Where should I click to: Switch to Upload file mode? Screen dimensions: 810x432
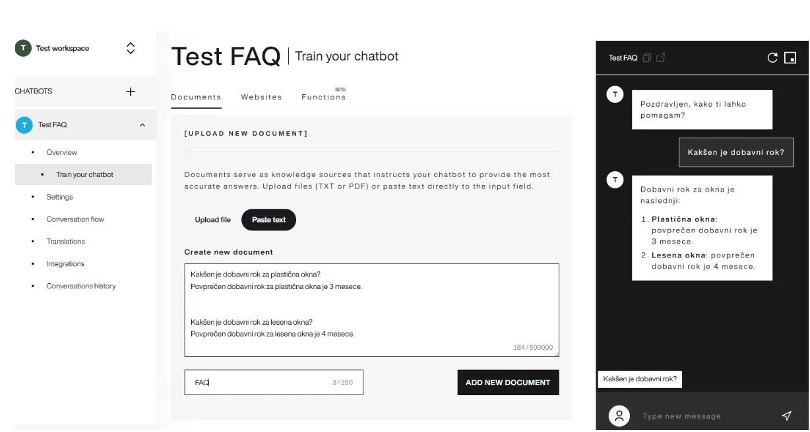coord(212,220)
